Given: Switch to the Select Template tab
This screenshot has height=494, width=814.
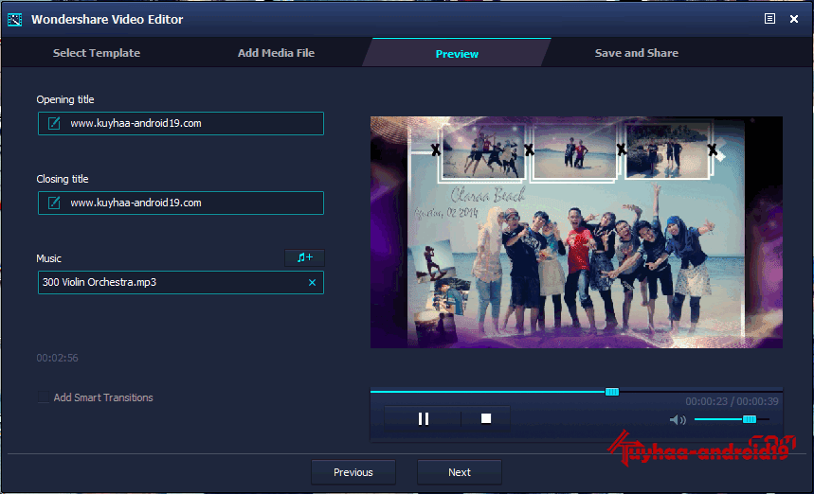Looking at the screenshot, I should tap(97, 53).
